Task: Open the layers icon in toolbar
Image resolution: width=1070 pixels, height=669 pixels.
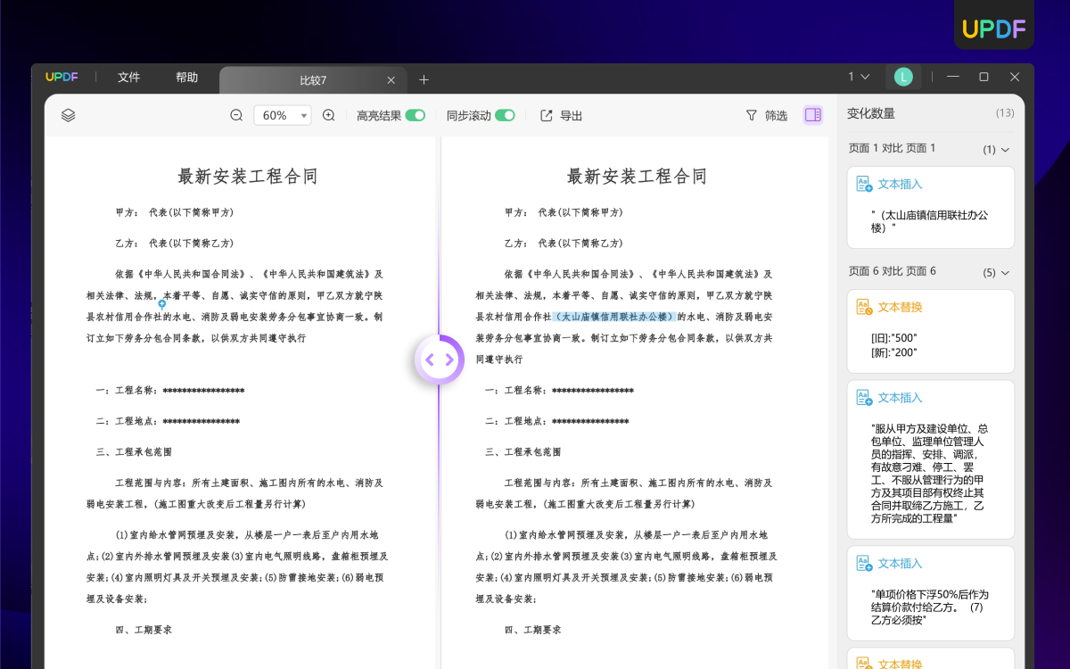Action: (69, 115)
